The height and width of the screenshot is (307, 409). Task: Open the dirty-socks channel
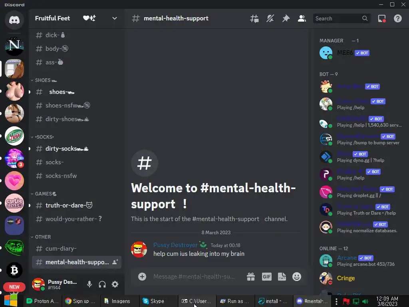tap(77, 149)
